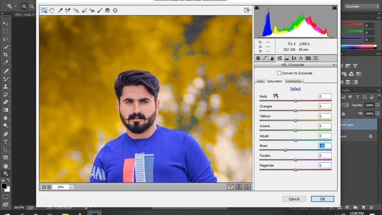382x215 pixels.
Task: Open the Lens Corrections panel icon
Action: (x=294, y=58)
